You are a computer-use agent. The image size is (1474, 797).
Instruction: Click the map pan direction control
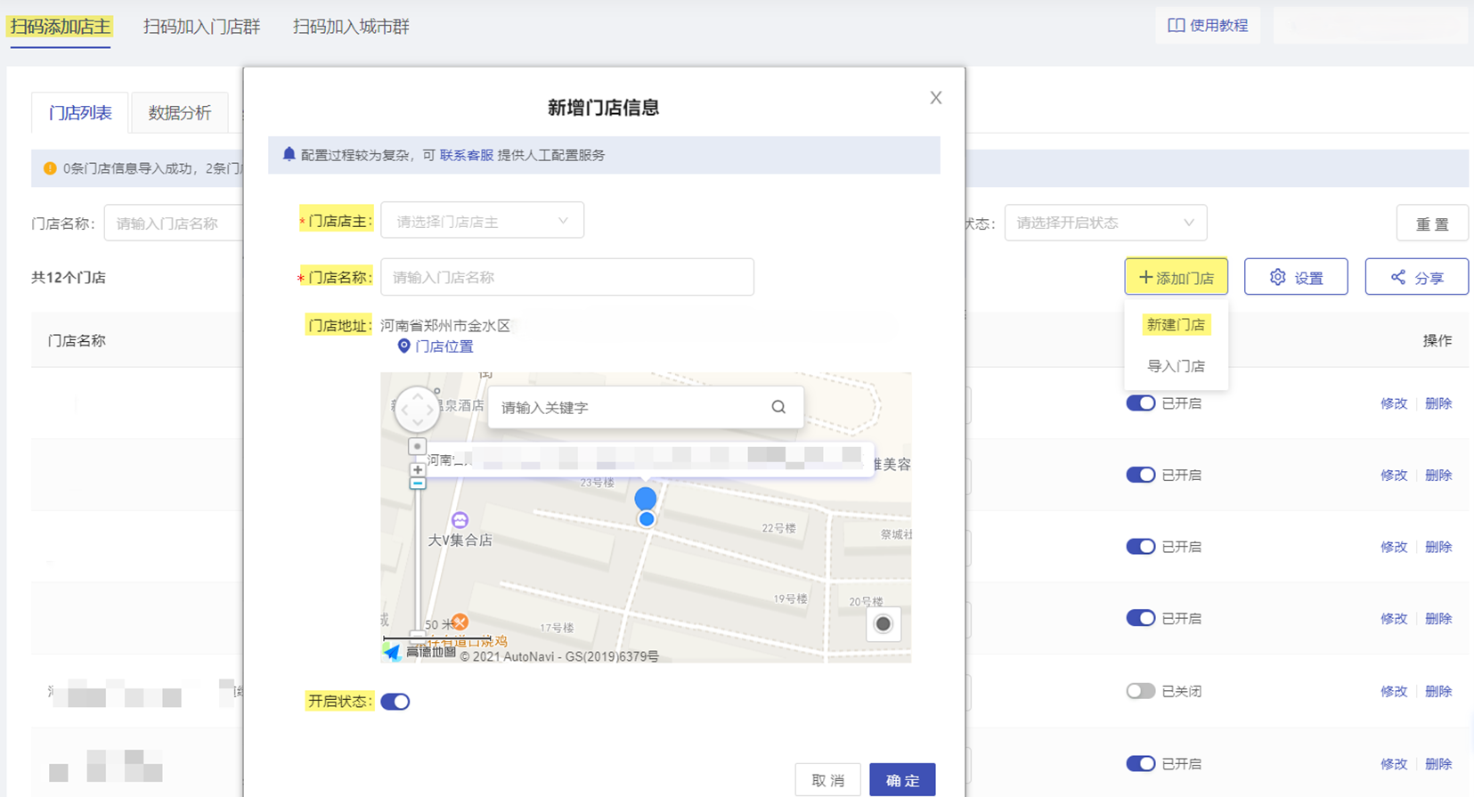[x=417, y=410]
